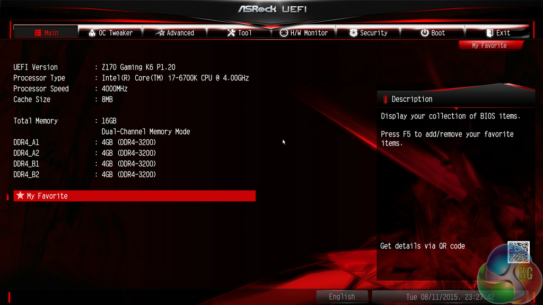Click the QR code for details
Viewport: 543px width, 305px height.
coord(519,252)
